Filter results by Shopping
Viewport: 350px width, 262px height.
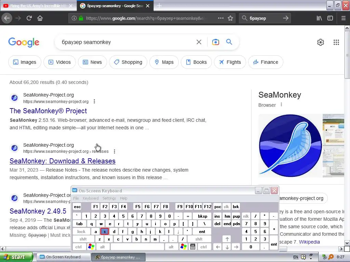tap(128, 62)
